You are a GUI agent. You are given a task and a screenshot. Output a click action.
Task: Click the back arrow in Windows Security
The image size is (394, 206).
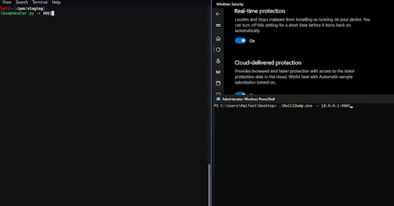pyautogui.click(x=218, y=14)
